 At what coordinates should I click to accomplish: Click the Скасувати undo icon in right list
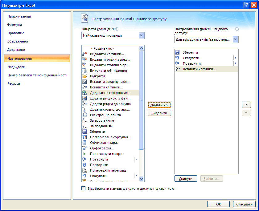pyautogui.click(x=177, y=58)
